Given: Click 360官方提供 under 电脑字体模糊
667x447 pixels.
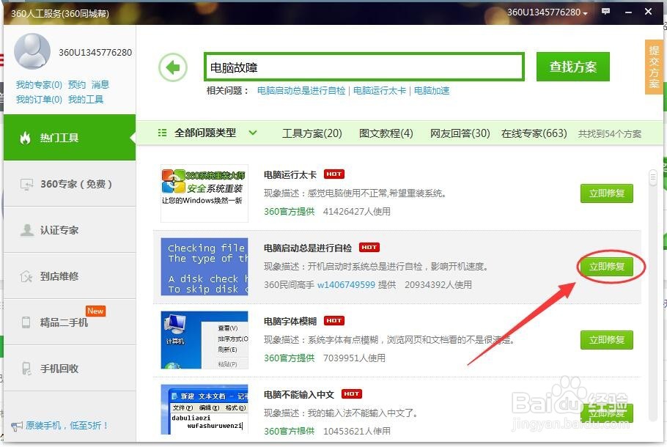Looking at the screenshot, I should point(290,358).
